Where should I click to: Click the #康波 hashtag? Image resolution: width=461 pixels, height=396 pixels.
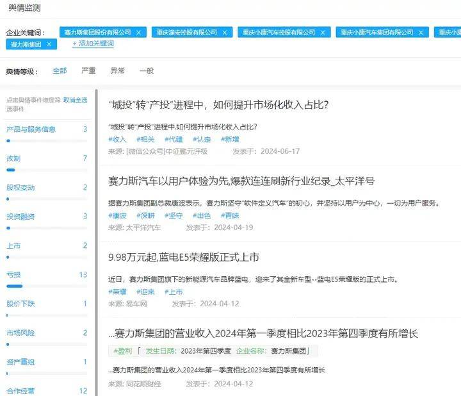pos(117,216)
